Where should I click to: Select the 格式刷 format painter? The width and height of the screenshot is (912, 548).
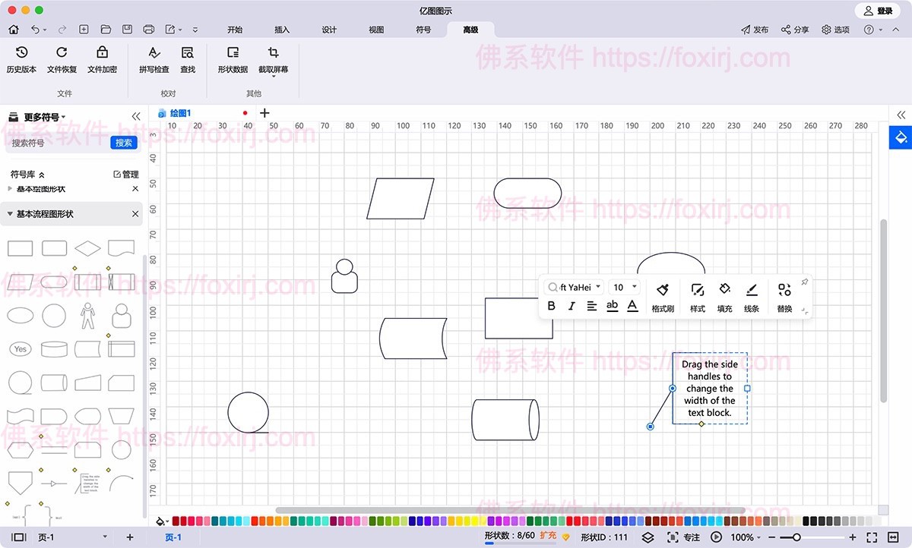pos(662,298)
